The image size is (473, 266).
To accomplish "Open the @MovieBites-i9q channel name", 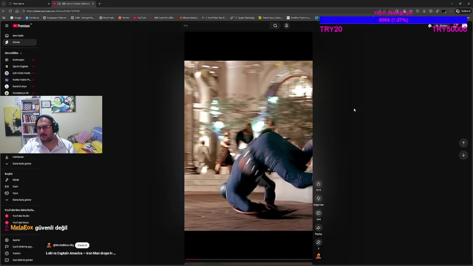I will (63, 245).
